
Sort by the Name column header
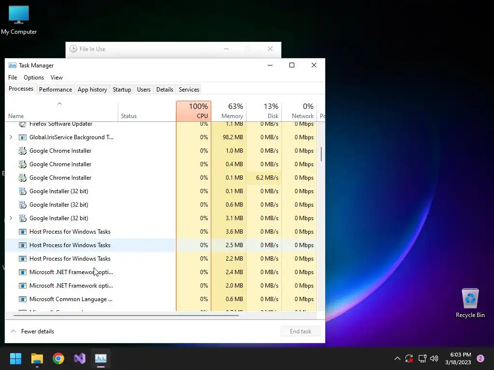[61, 111]
